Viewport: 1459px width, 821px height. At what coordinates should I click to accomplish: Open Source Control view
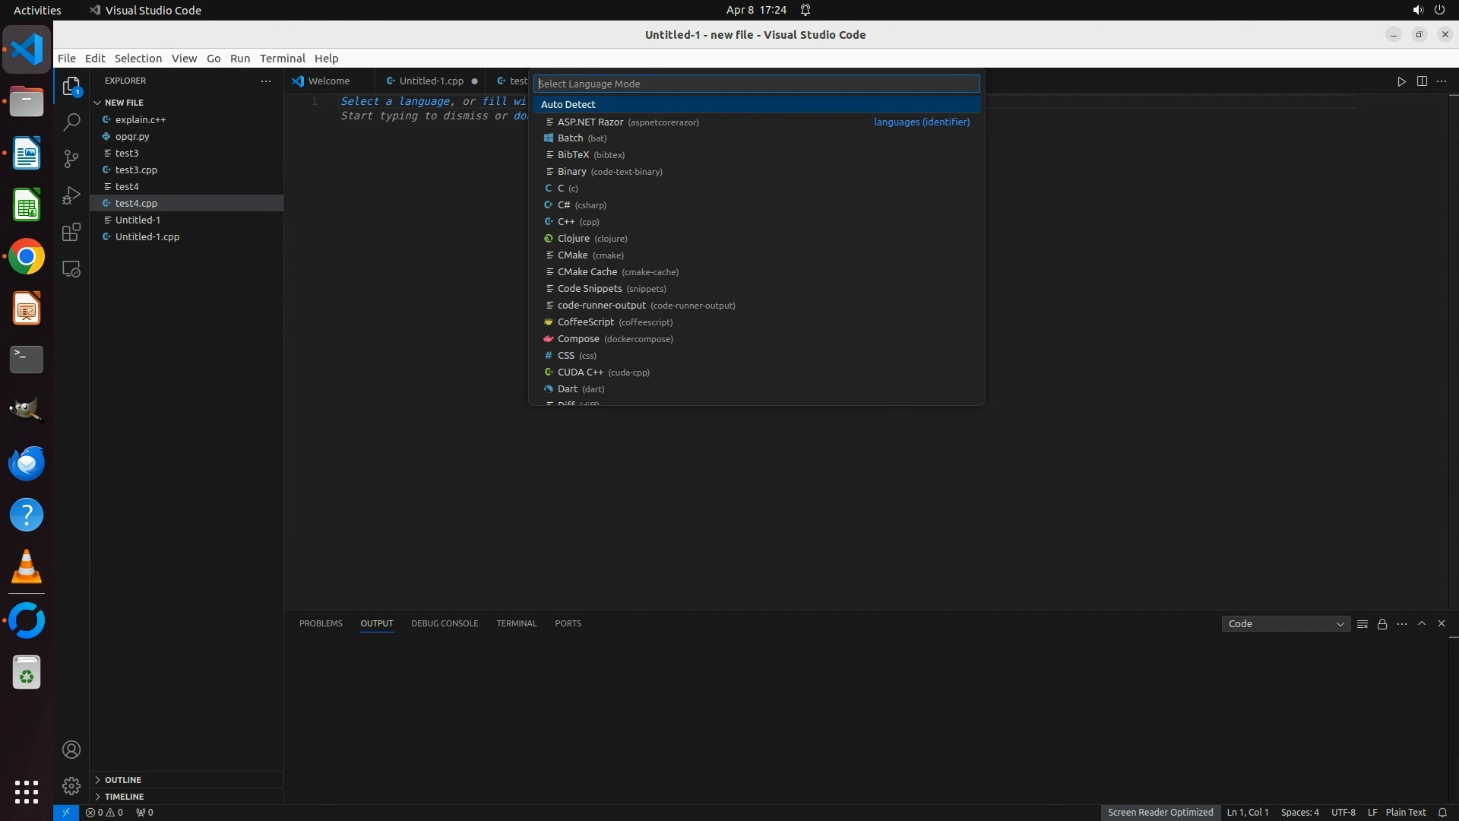pos(71,158)
